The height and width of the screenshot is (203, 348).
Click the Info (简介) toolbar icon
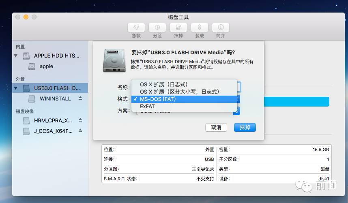pyautogui.click(x=220, y=28)
